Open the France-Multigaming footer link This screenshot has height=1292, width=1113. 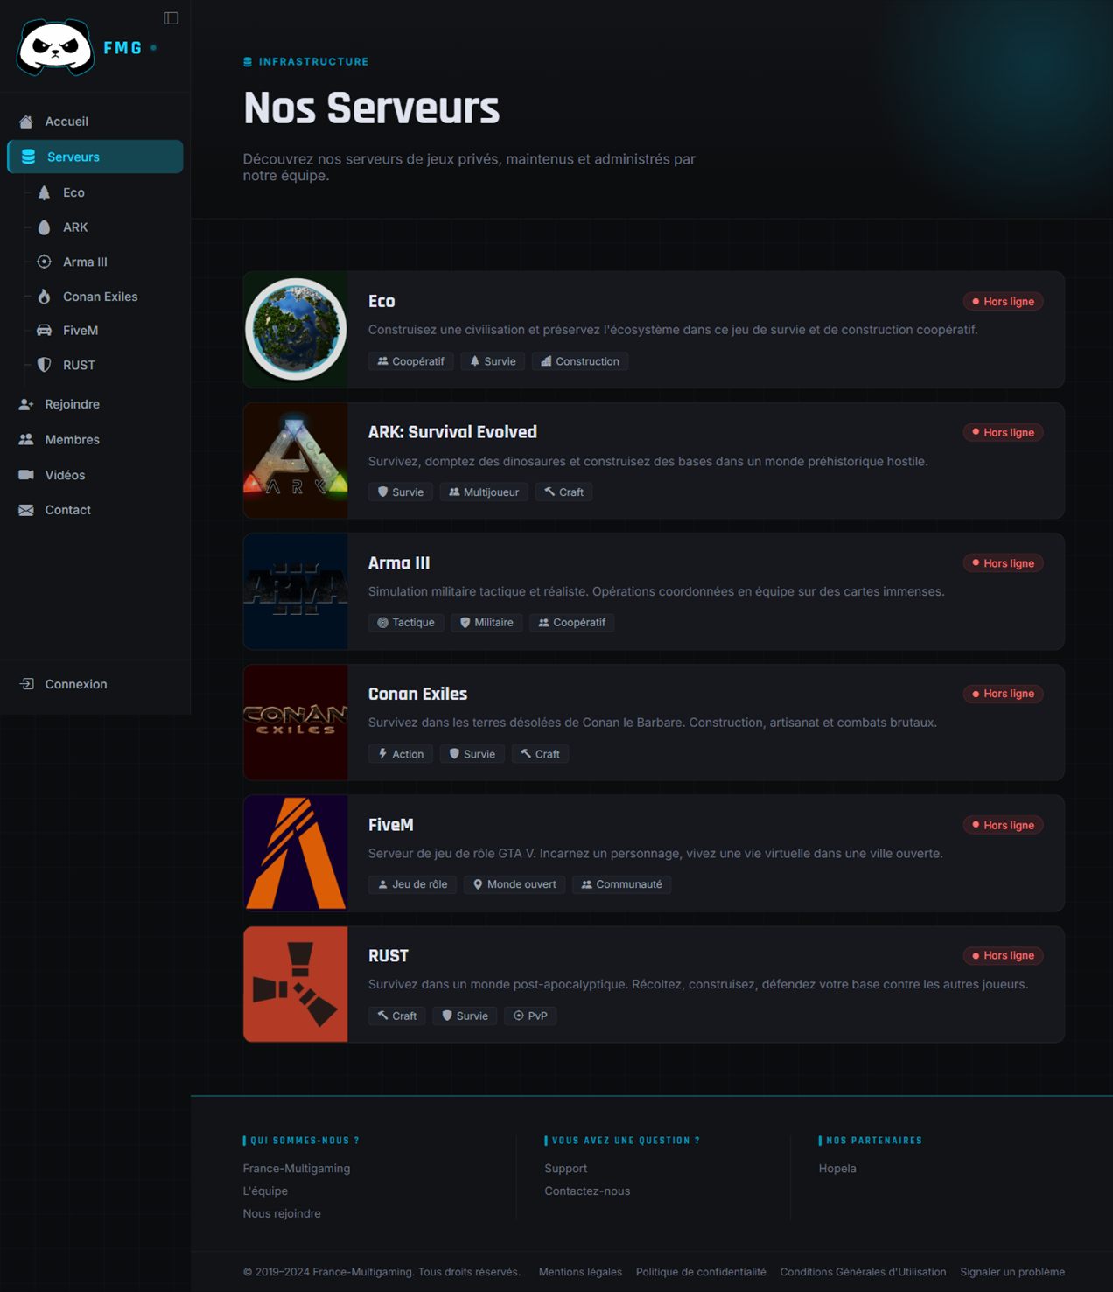coord(297,1169)
